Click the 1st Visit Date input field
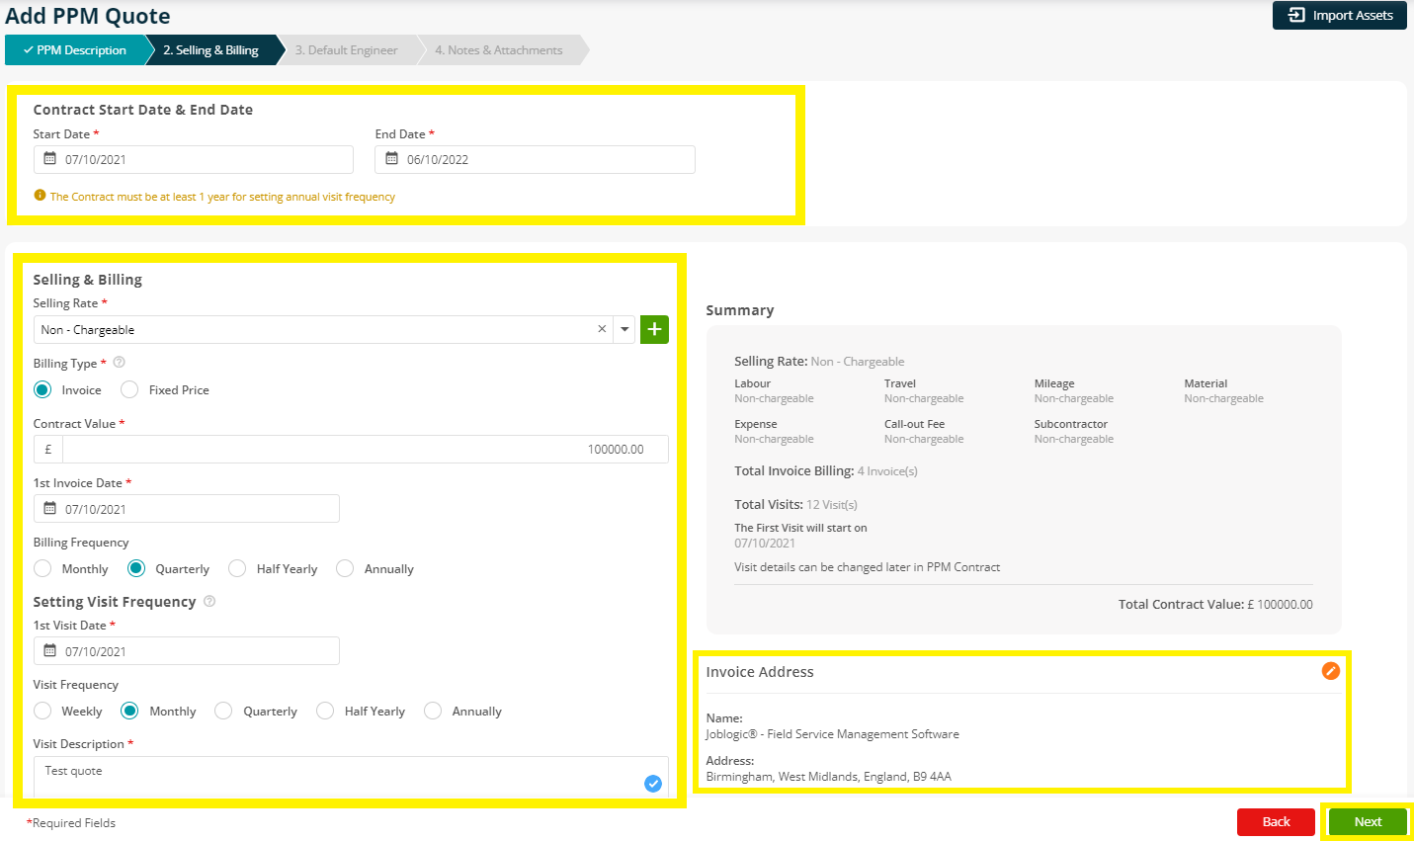The height and width of the screenshot is (841, 1414). [x=187, y=651]
